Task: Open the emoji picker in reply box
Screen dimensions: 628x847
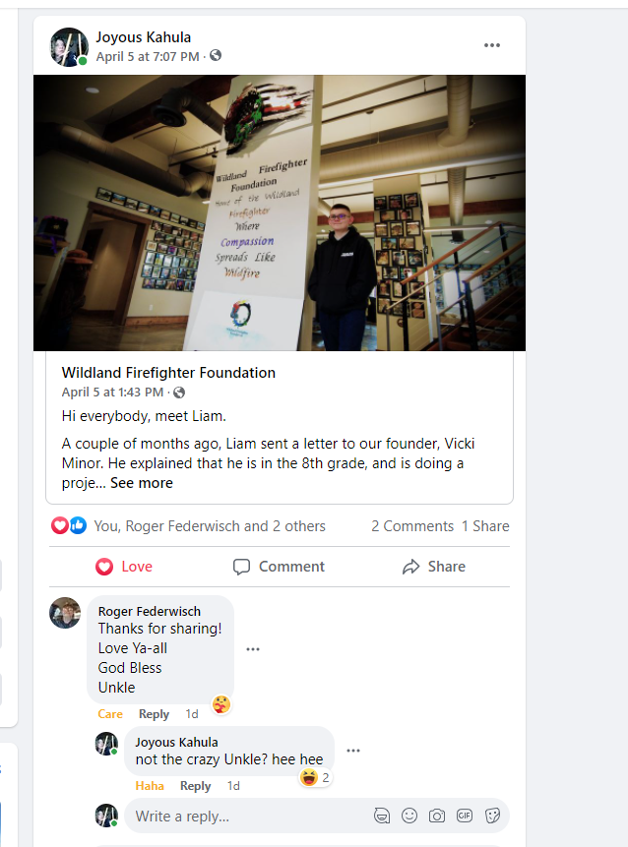Action: click(409, 816)
